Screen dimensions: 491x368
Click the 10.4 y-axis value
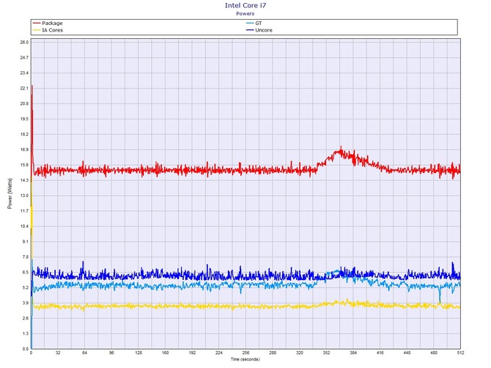point(24,227)
